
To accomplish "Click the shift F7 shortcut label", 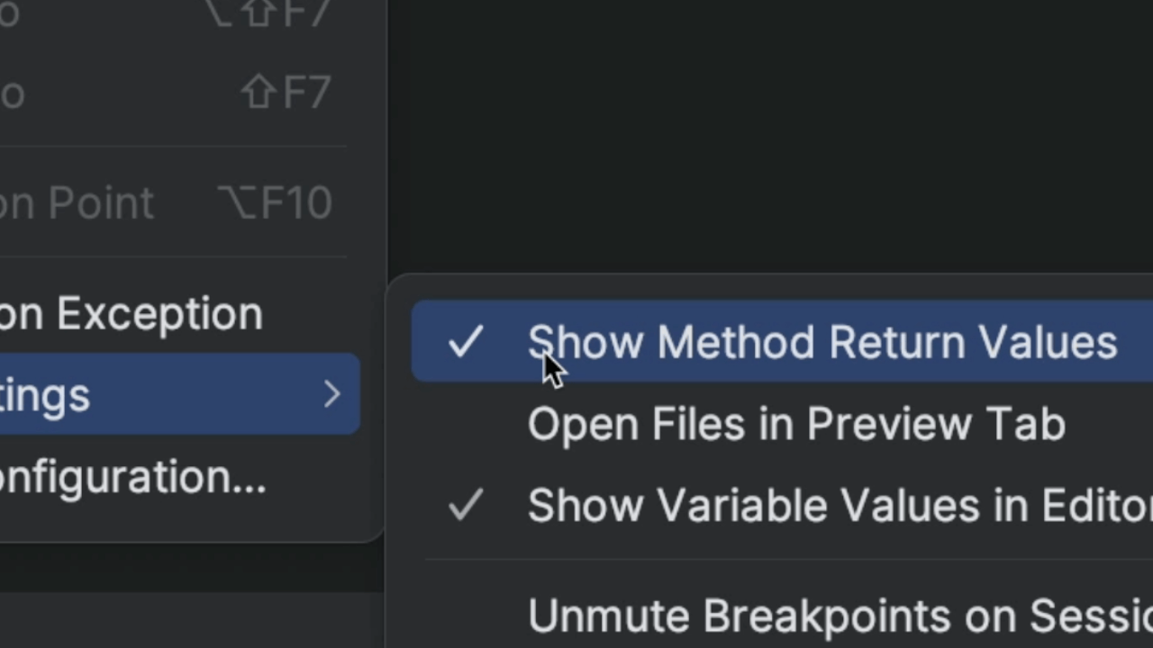I will (x=285, y=91).
